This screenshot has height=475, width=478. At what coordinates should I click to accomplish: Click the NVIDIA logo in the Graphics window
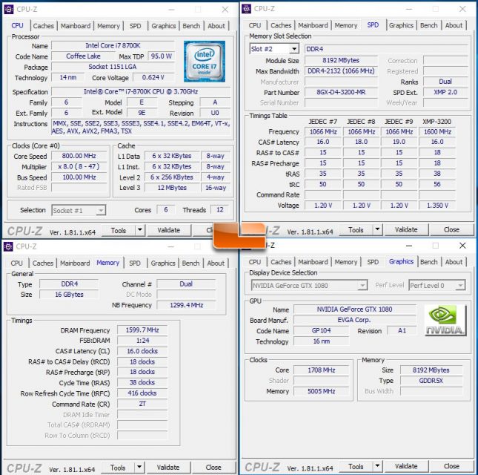click(445, 321)
